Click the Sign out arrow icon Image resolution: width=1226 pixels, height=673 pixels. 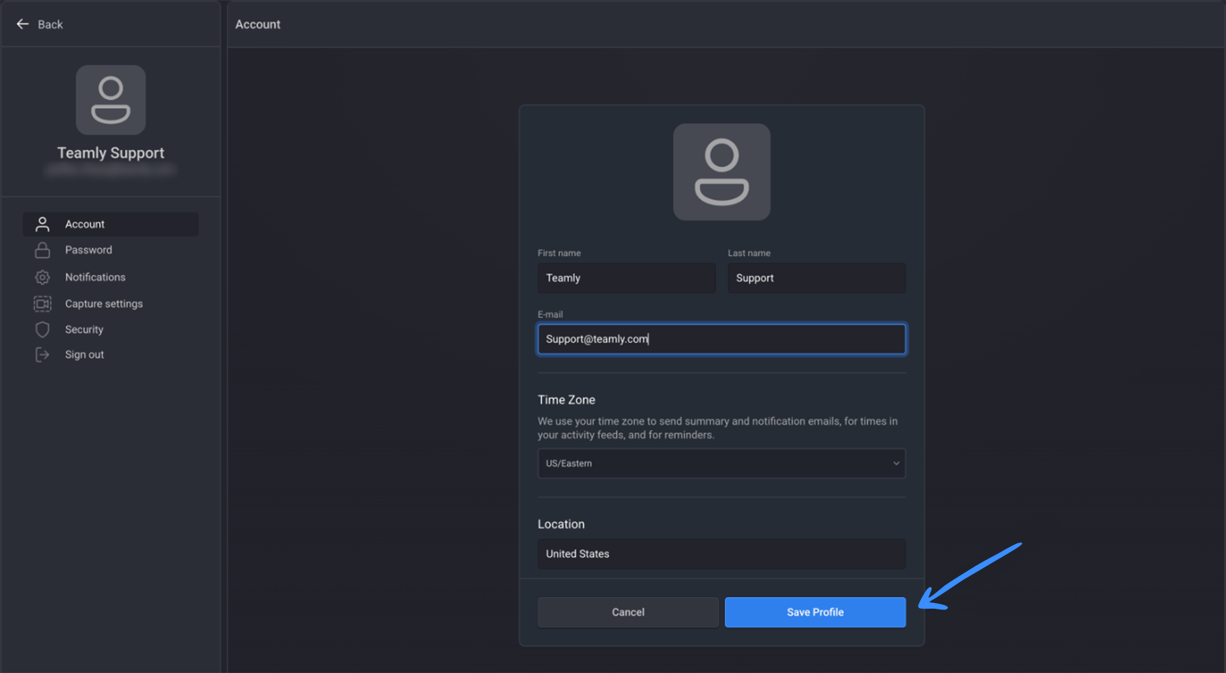[42, 355]
